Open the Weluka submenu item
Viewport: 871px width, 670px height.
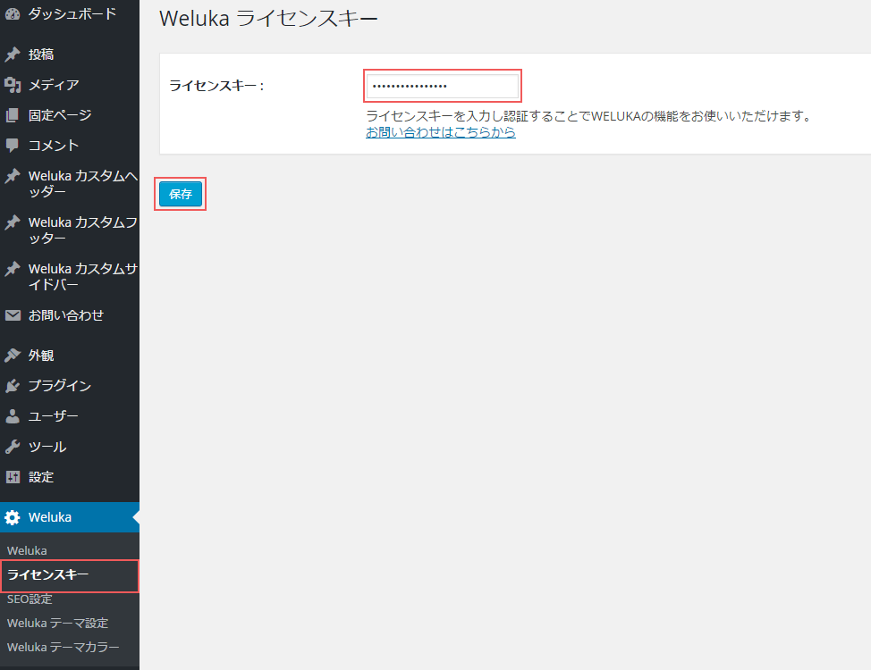point(27,550)
